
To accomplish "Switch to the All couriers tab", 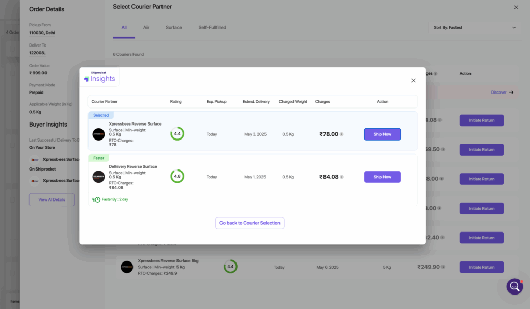I will (x=124, y=28).
